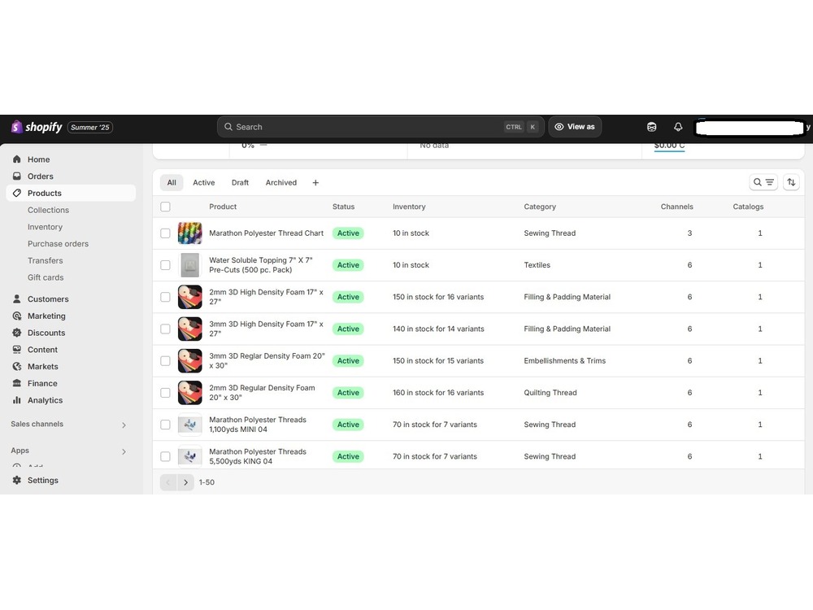Check Water Soluble Topping row checkbox
This screenshot has height=610, width=813.
[x=165, y=265]
